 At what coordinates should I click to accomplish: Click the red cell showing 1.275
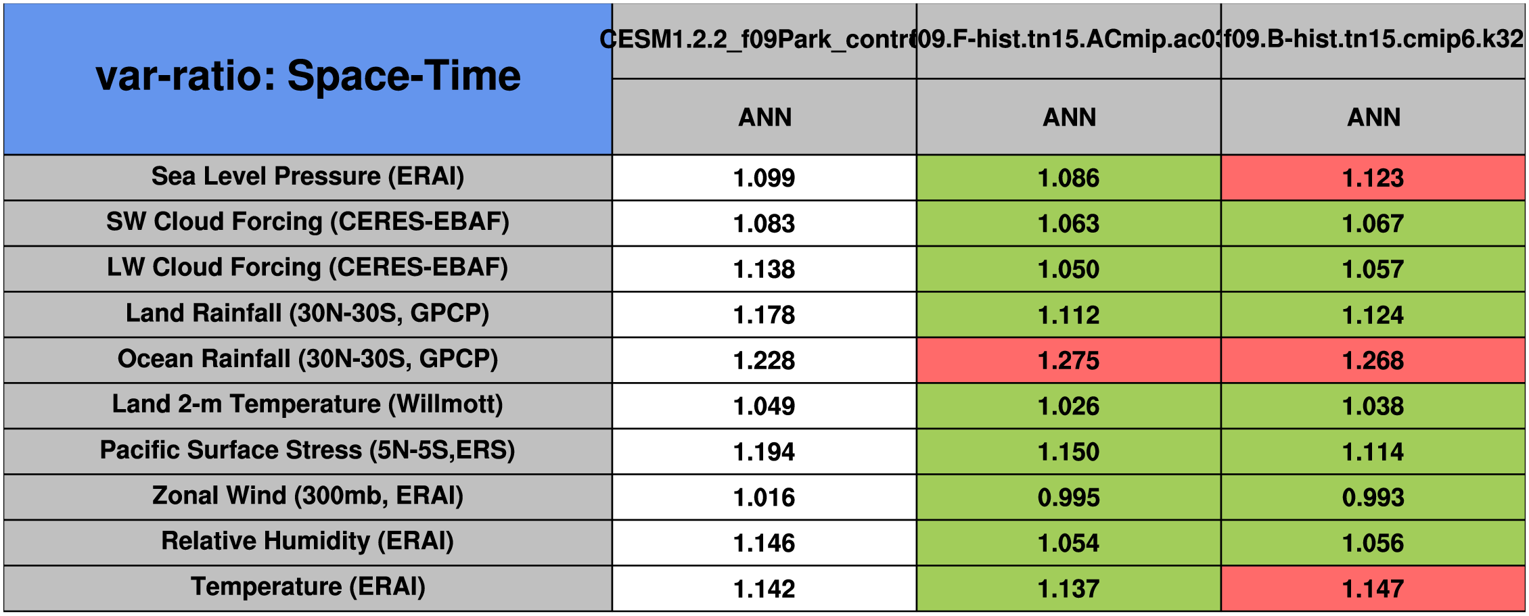tap(1068, 360)
